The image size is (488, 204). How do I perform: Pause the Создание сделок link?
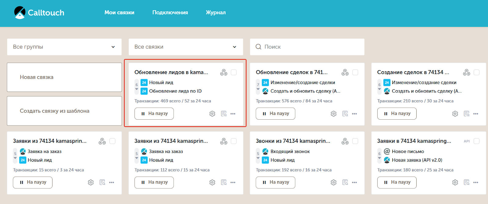(397, 114)
